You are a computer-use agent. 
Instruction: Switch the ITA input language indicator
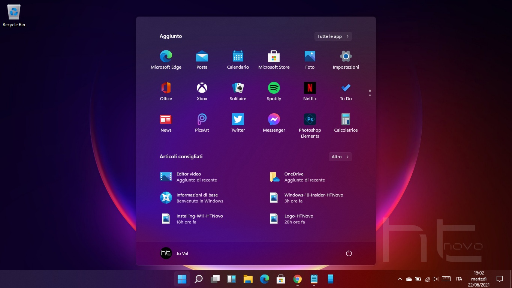pos(459,279)
